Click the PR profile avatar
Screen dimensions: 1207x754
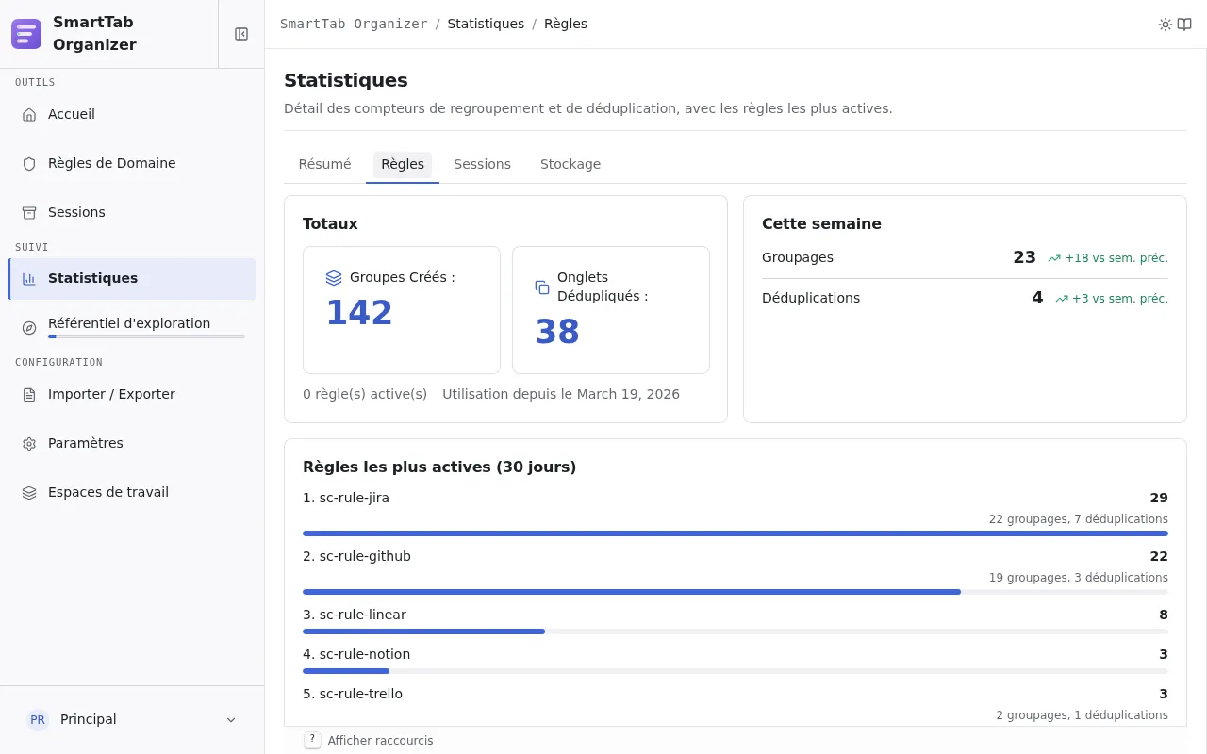click(x=38, y=719)
